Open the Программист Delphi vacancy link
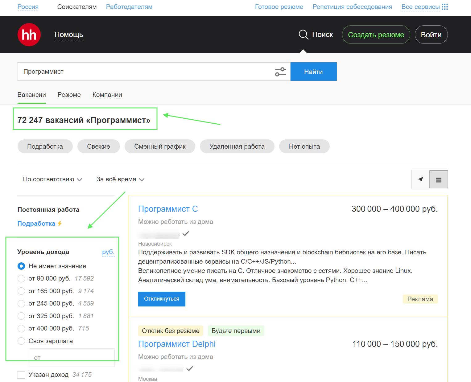The height and width of the screenshot is (382, 471). click(x=177, y=344)
